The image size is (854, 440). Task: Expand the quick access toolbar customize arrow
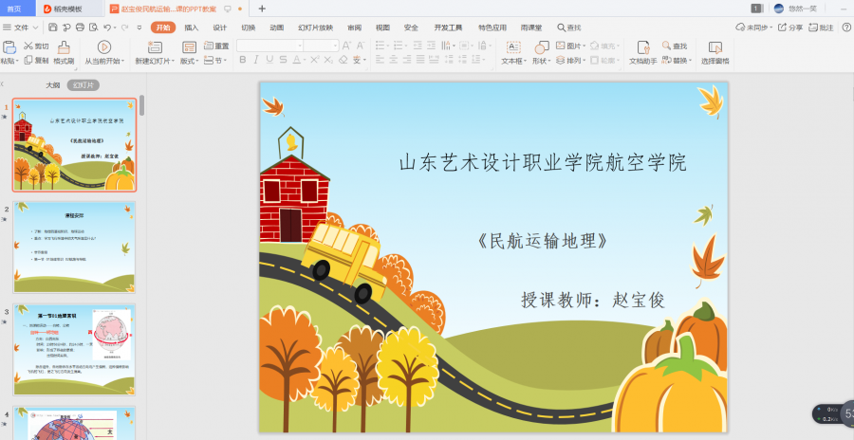coord(139,27)
